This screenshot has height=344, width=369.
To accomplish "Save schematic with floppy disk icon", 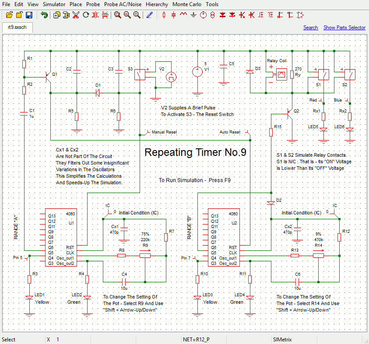I will (x=29, y=15).
